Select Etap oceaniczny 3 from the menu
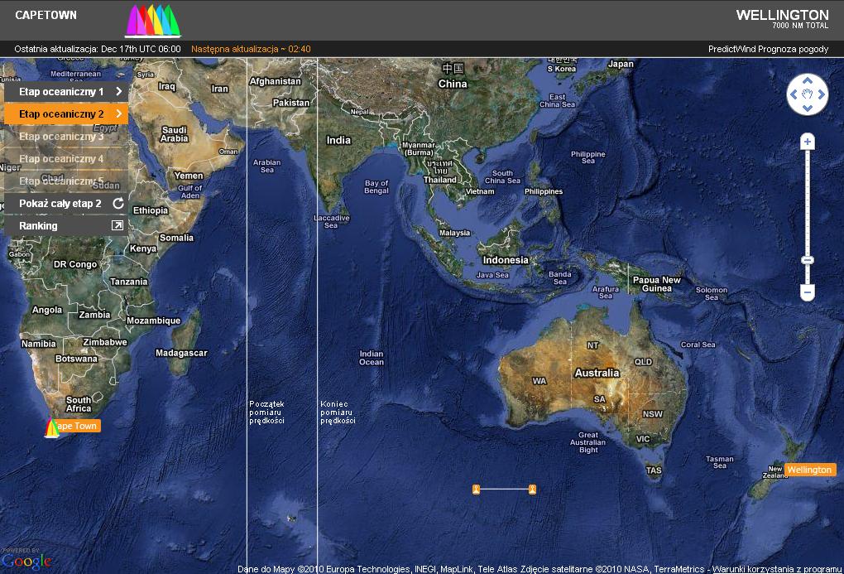This screenshot has width=844, height=574. coord(61,137)
